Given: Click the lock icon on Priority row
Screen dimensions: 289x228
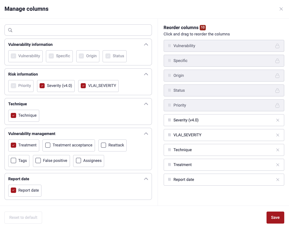Looking at the screenshot, I should point(277,105).
